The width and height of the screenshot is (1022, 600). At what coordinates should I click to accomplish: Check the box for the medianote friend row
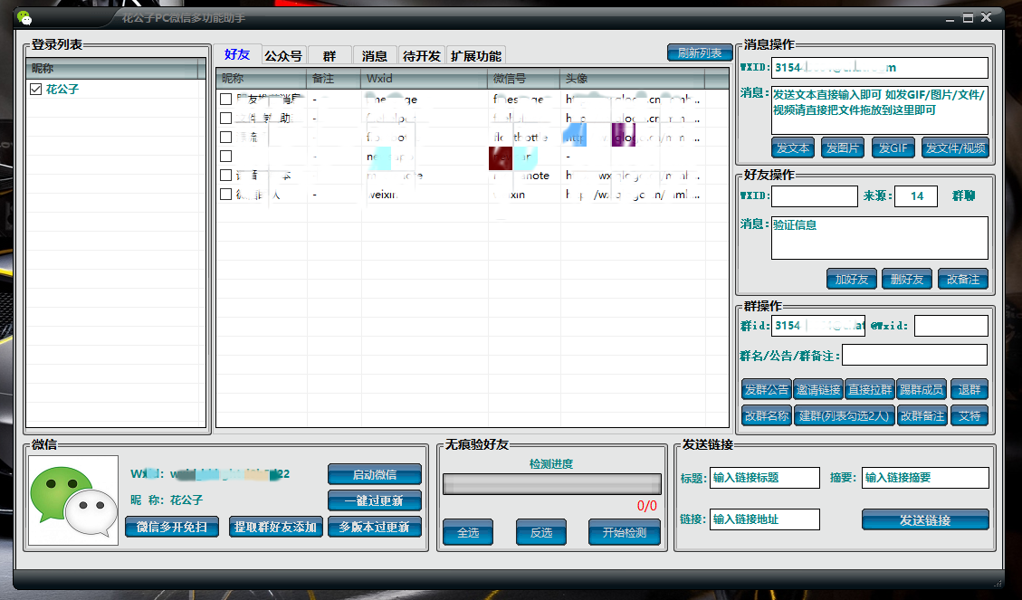point(226,176)
